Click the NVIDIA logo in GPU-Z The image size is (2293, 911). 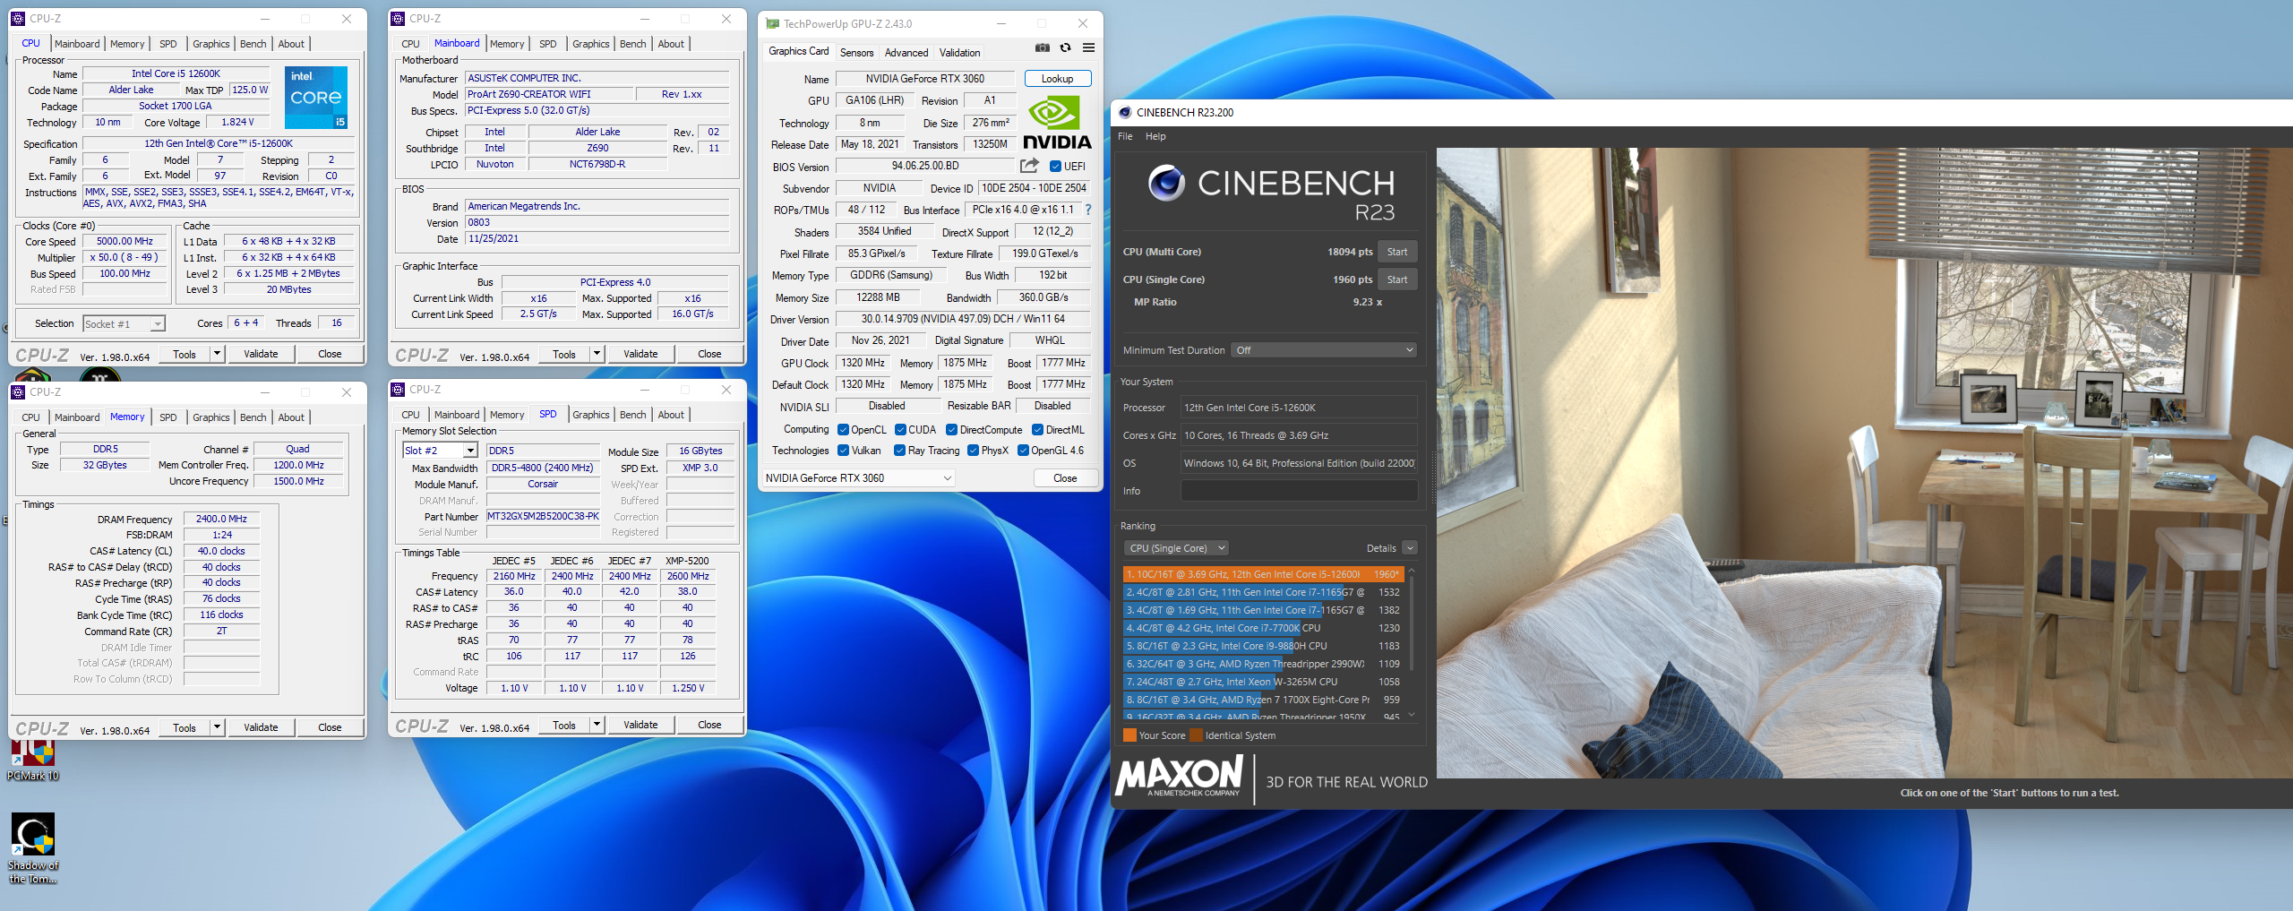(1057, 124)
